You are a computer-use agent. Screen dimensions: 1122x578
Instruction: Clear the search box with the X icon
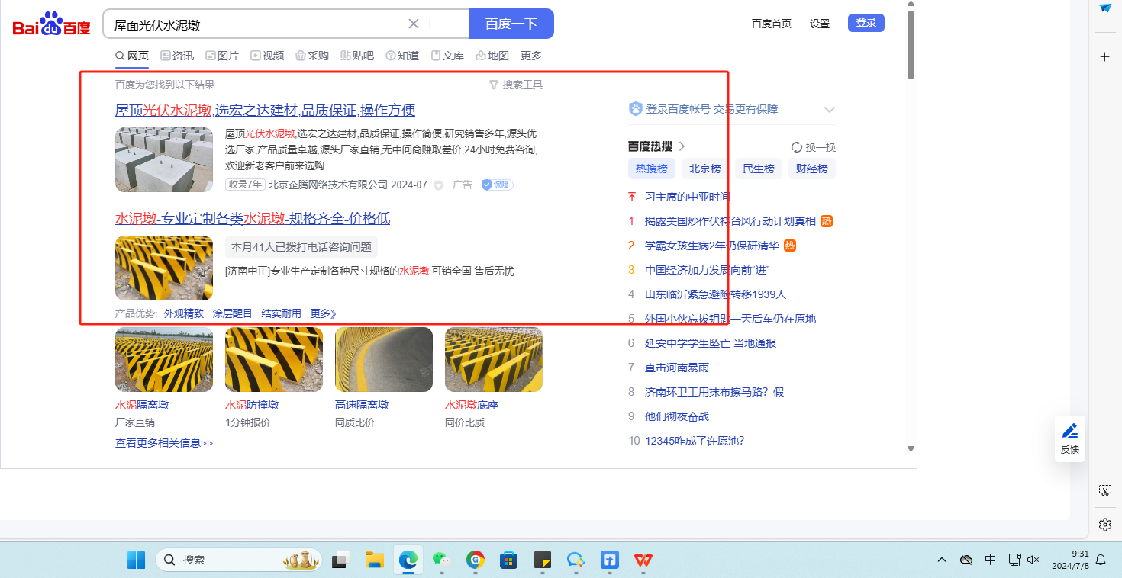point(414,24)
